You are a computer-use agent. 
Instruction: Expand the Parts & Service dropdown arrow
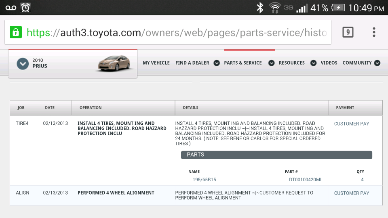[x=272, y=63]
